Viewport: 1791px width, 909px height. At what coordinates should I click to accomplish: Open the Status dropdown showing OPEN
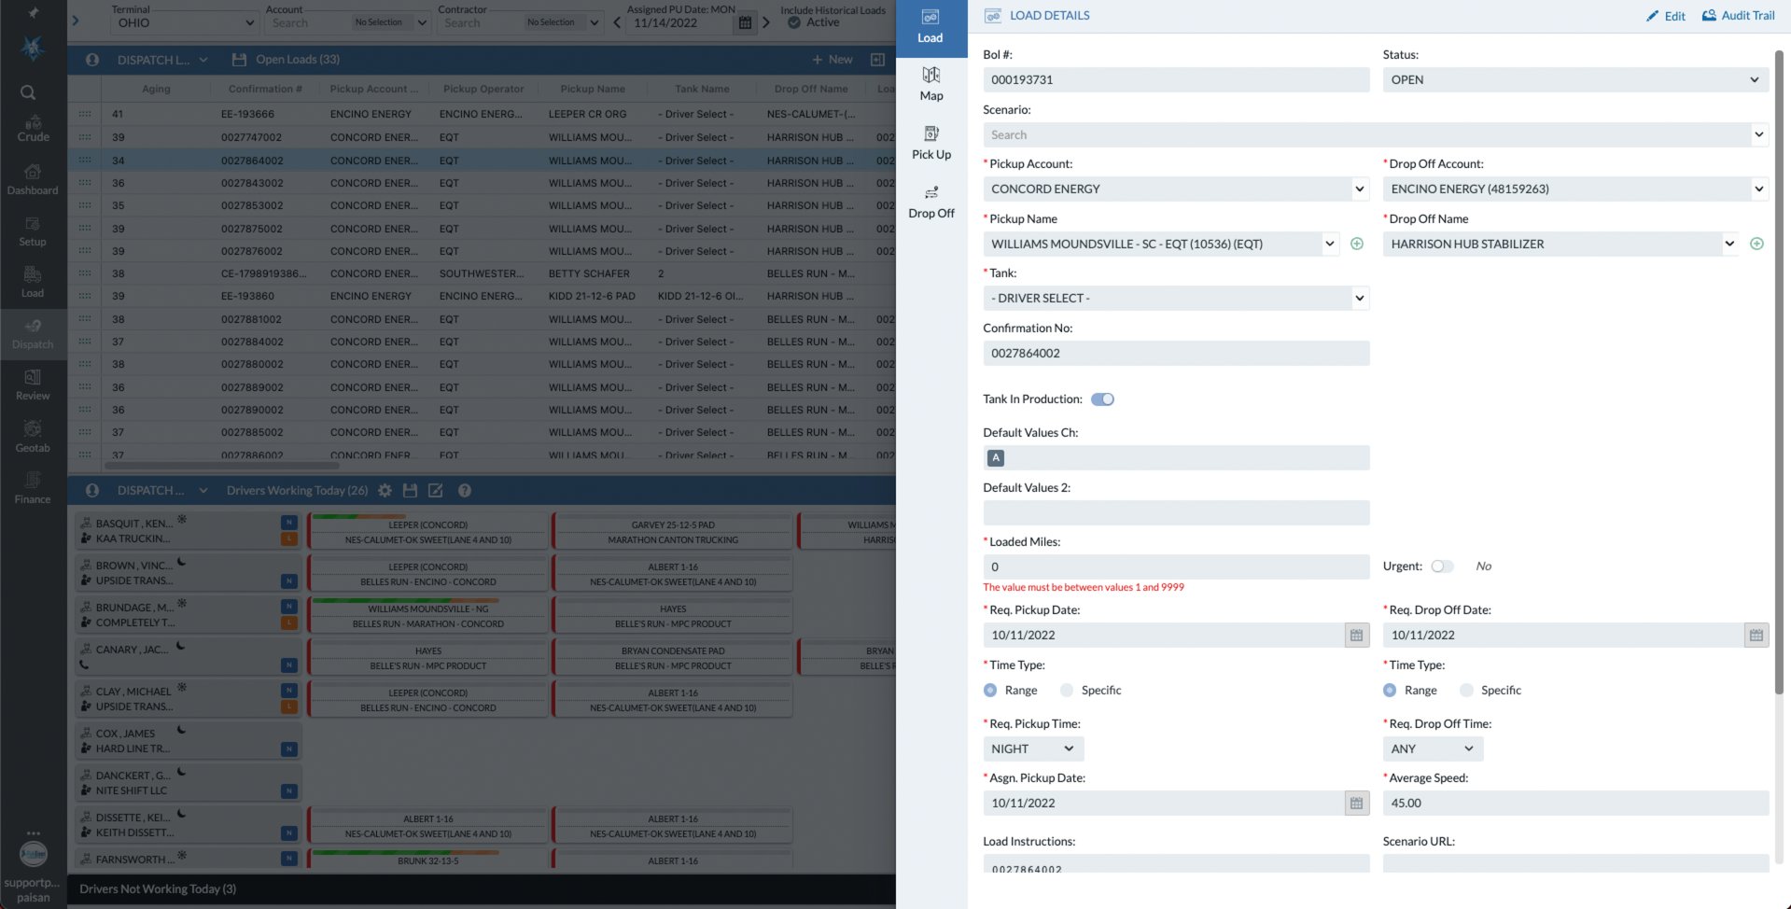[x=1574, y=79]
